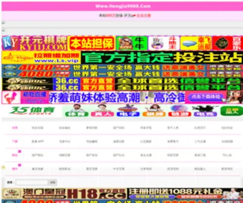Select the purple 电竞 category icon
This screenshot has width=243, height=203.
tap(206, 111)
